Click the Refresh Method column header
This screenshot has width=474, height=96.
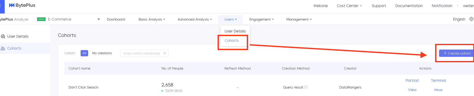(x=237, y=68)
